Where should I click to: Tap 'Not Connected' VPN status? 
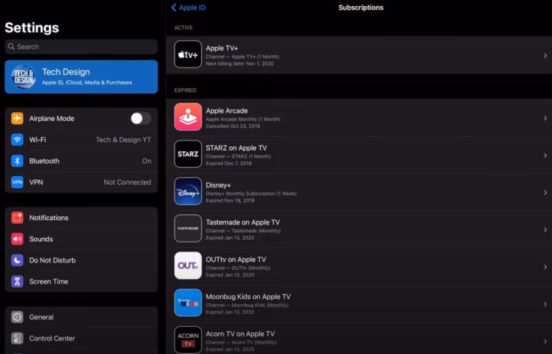click(128, 183)
